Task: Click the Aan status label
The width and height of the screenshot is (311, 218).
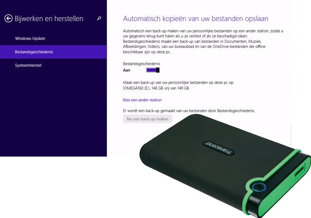Action: pyautogui.click(x=126, y=70)
